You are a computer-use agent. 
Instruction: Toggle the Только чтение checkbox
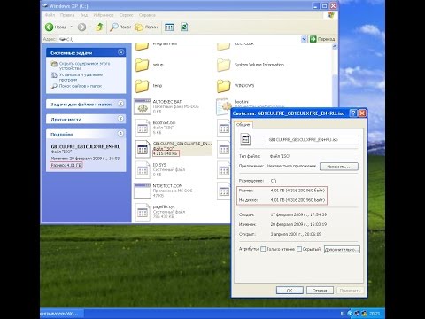coord(263,249)
